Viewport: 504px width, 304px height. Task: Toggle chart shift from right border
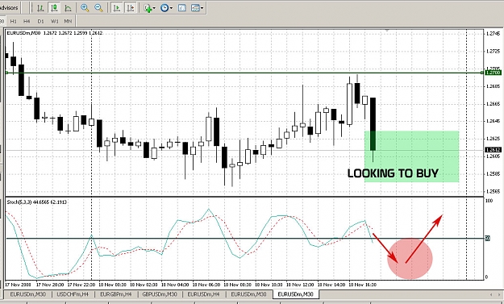131,8
